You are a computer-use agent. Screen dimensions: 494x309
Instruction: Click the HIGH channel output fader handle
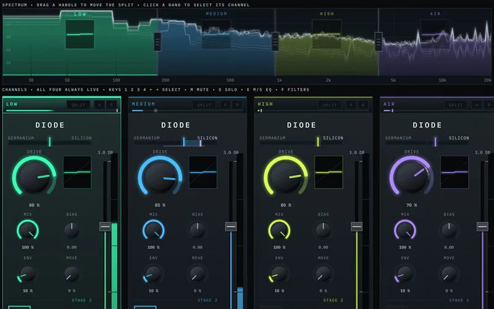[x=356, y=226]
